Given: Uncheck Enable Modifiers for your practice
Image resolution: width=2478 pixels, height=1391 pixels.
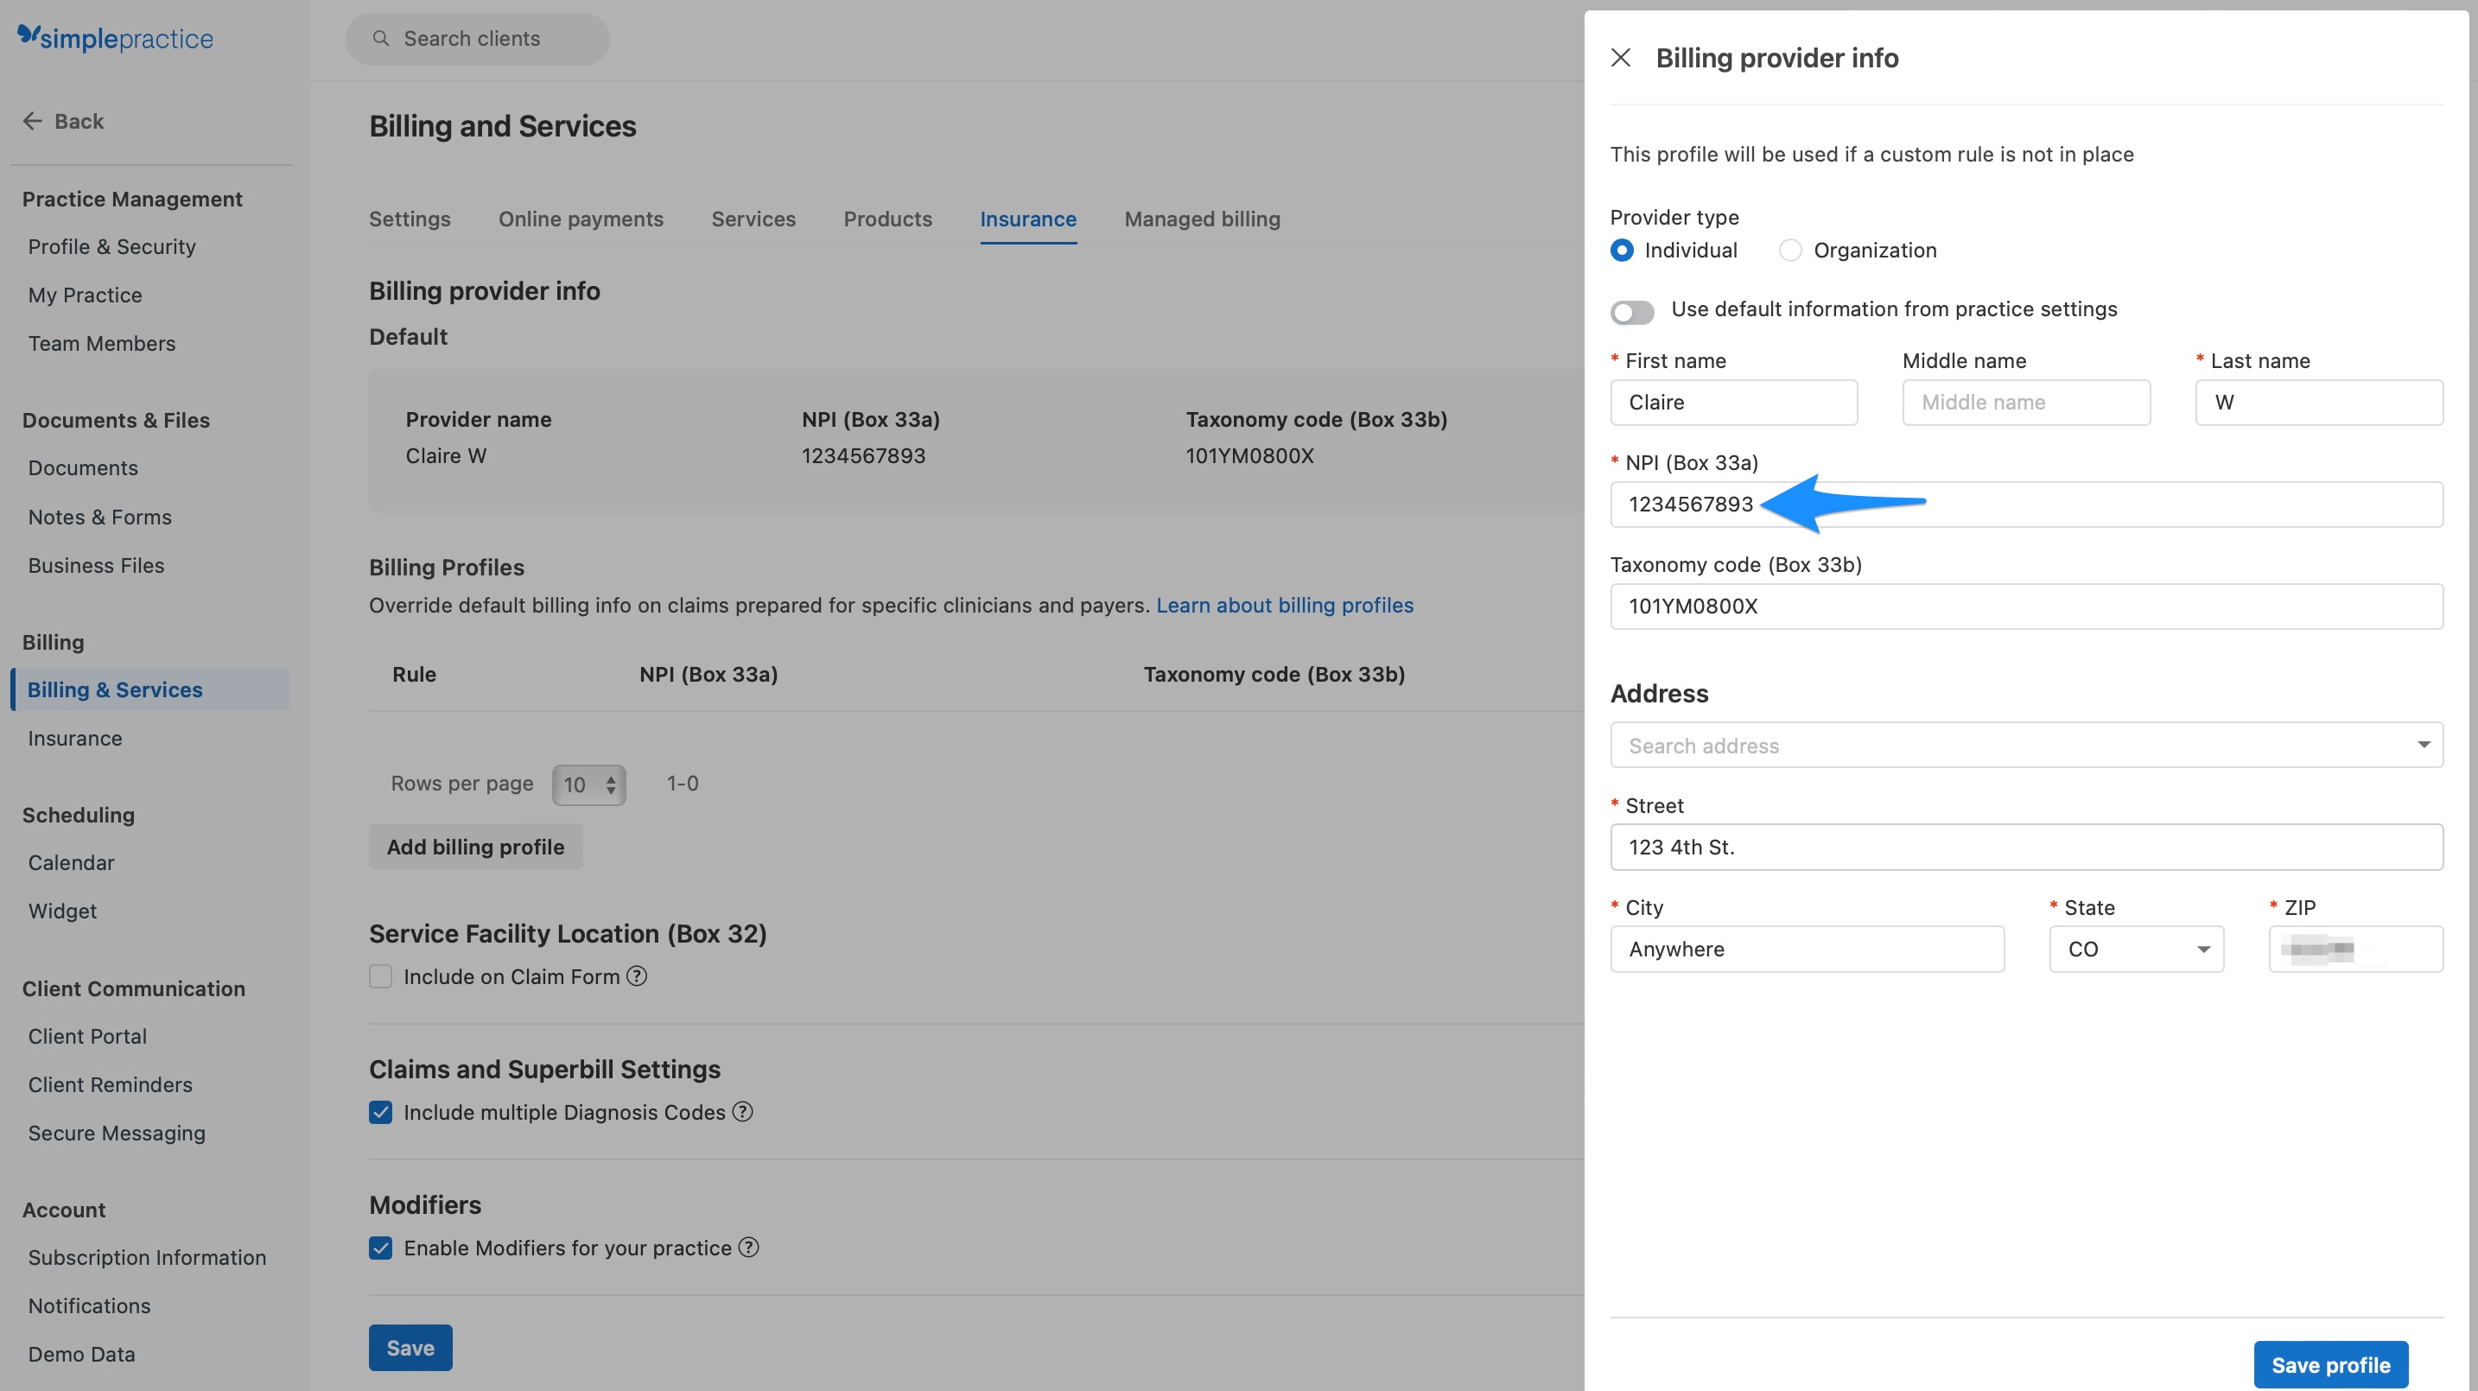Looking at the screenshot, I should 381,1248.
